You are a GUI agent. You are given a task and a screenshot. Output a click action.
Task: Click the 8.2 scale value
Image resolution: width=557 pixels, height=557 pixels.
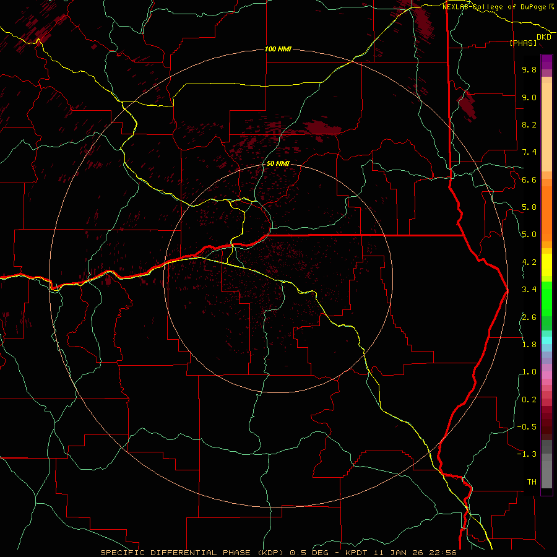(529, 124)
